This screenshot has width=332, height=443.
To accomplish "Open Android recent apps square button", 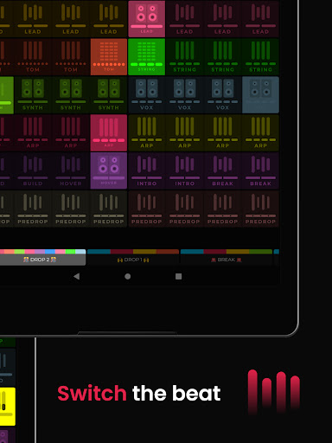I will tap(179, 276).
